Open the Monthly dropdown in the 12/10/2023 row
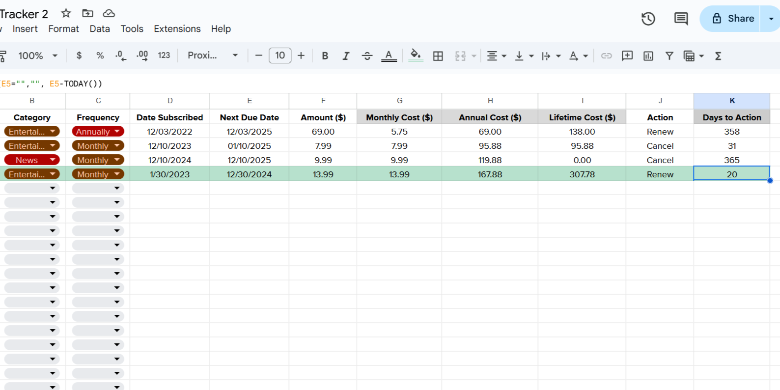 pos(98,145)
